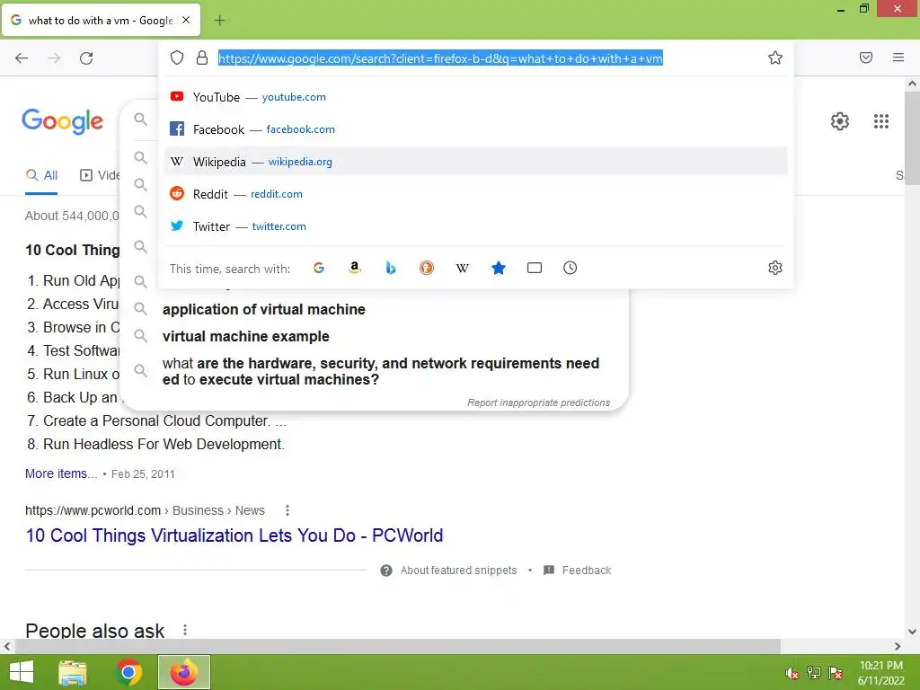Open a new tab with plus button

(x=219, y=21)
